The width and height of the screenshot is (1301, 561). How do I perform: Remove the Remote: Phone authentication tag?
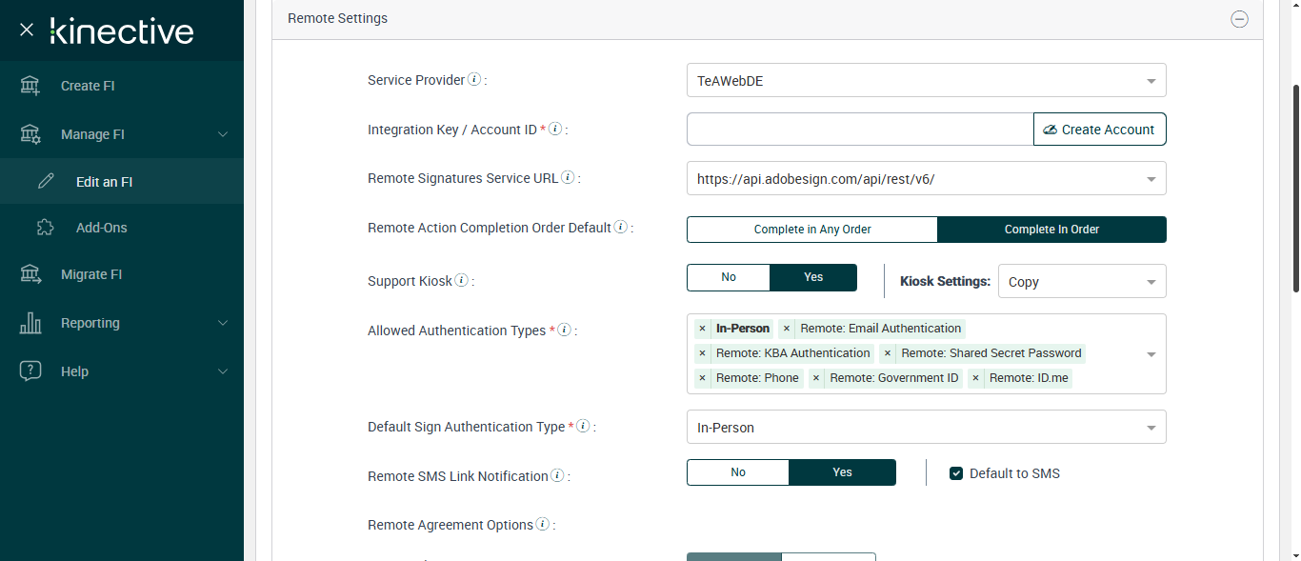(702, 378)
